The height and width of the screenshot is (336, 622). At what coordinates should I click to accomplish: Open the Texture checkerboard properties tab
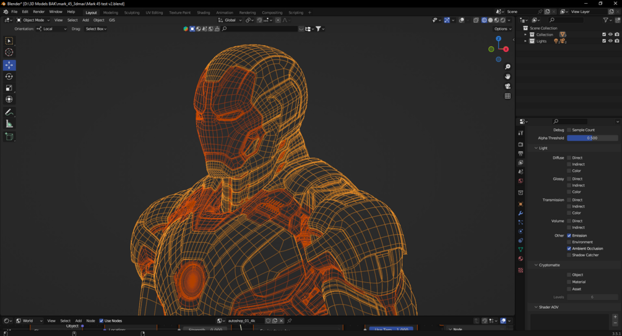pyautogui.click(x=520, y=271)
